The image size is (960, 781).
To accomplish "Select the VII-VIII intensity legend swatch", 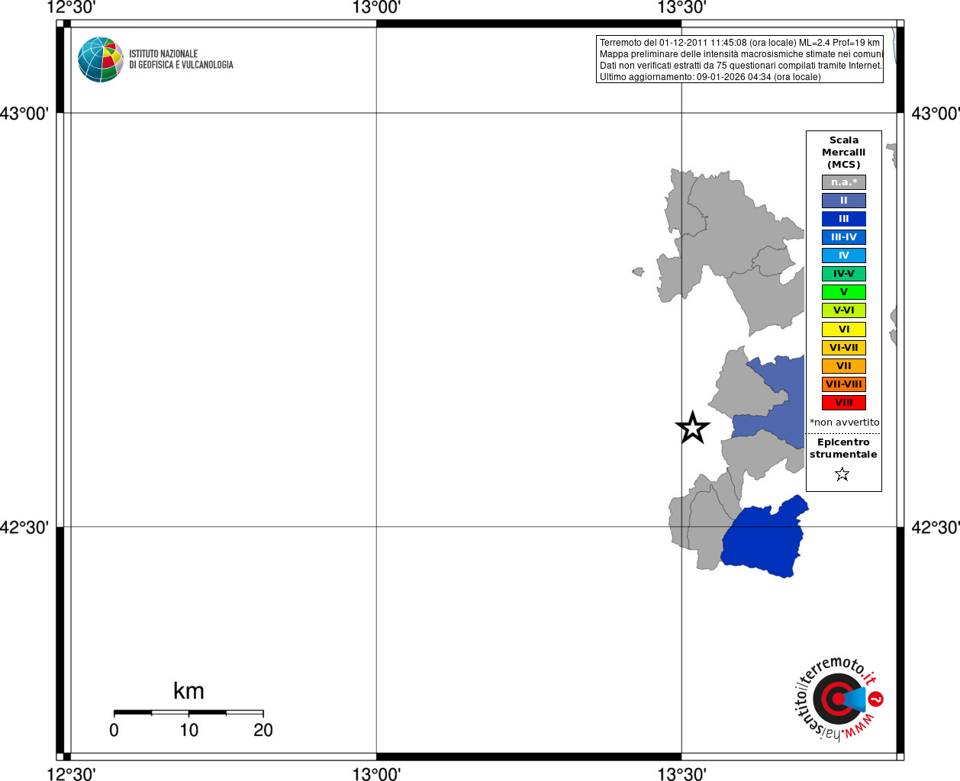I will 844,384.
